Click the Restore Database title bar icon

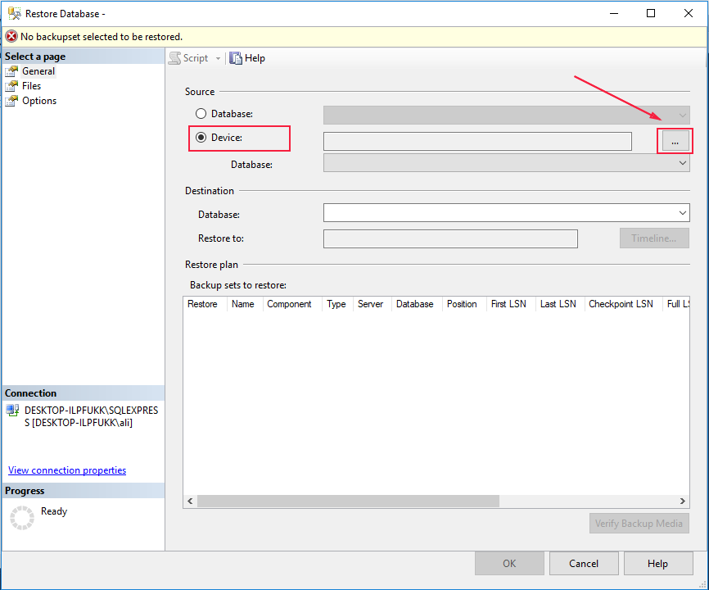click(x=14, y=13)
